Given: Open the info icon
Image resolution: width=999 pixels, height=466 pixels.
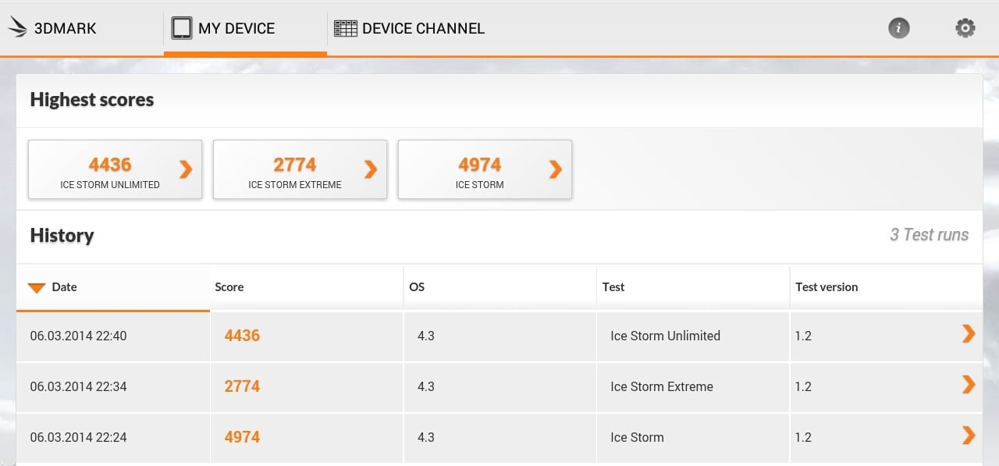Looking at the screenshot, I should click(899, 28).
